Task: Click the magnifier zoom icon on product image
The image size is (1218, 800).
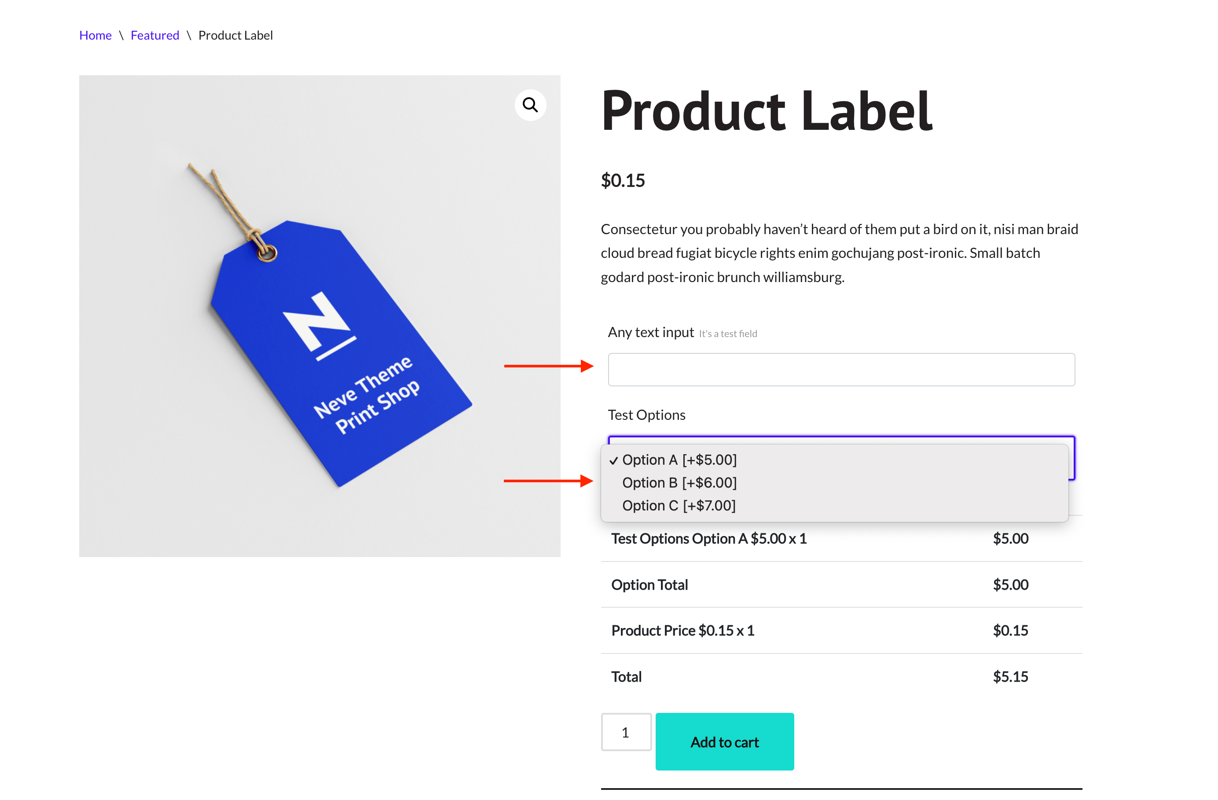Action: pos(530,105)
